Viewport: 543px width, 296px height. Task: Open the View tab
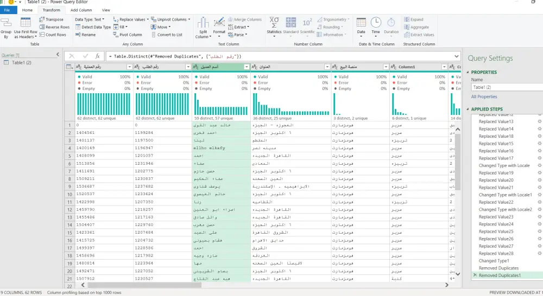tap(106, 10)
